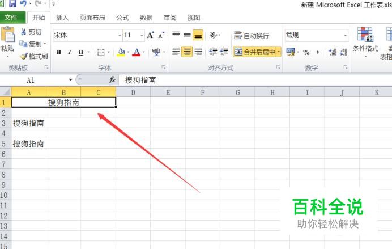392x249 pixels.
Task: Click the 复制 copy button
Action: 31,44
